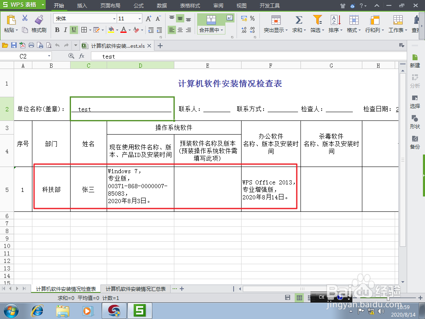Click the vertical scrollbar down arrow
This screenshot has height=319, width=425.
pos(403,282)
